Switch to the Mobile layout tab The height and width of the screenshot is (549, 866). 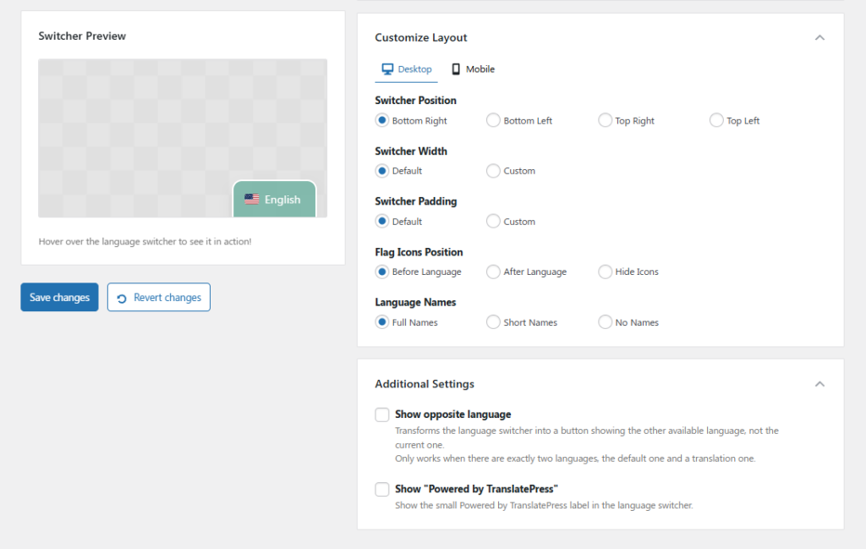[474, 69]
